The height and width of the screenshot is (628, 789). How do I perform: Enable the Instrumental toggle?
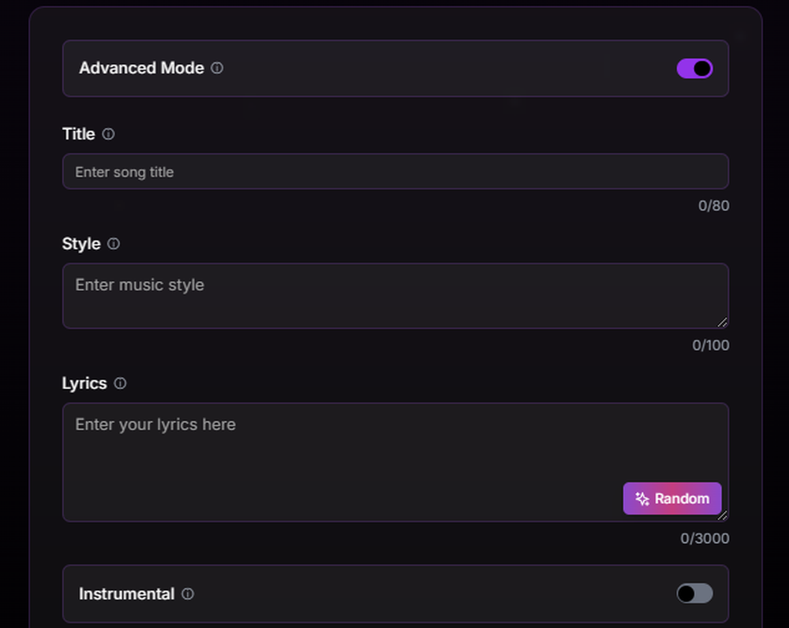coord(694,593)
